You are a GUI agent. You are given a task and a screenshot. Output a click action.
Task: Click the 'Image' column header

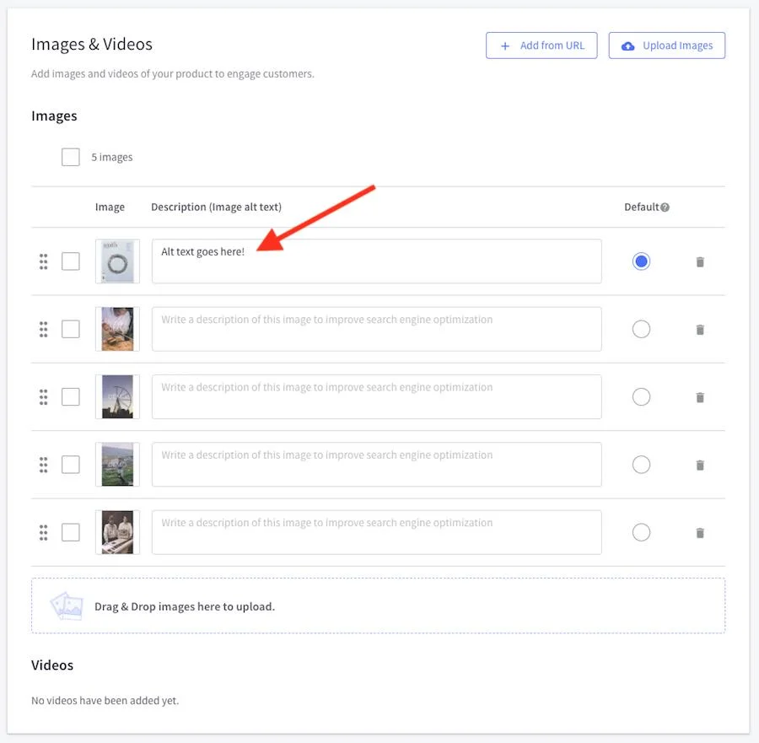point(110,207)
